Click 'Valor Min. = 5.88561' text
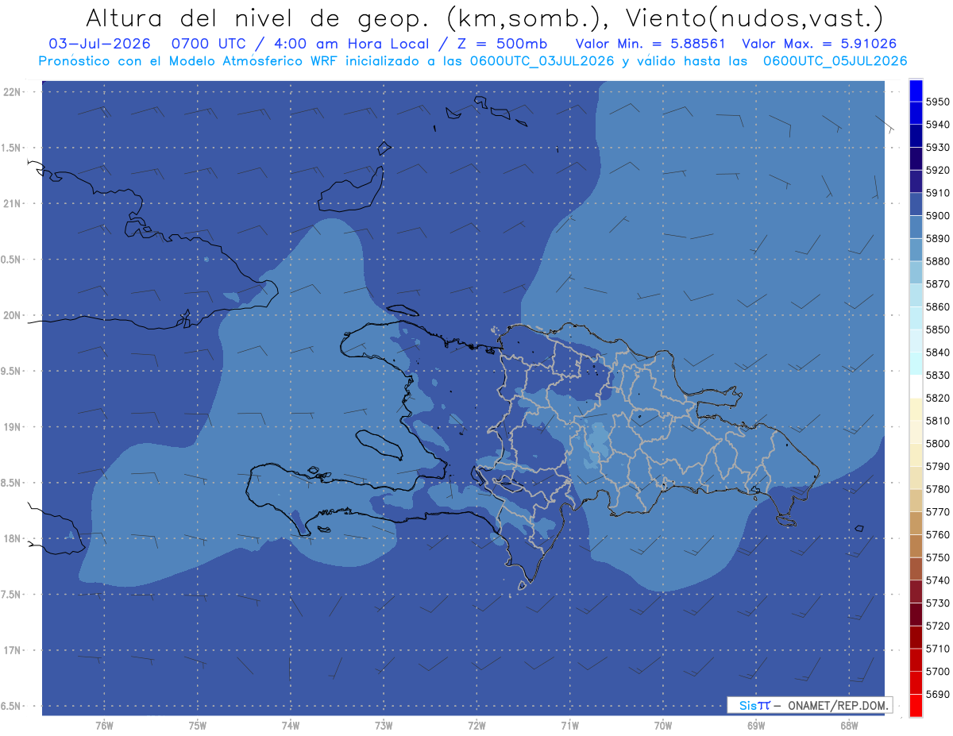 coord(650,43)
